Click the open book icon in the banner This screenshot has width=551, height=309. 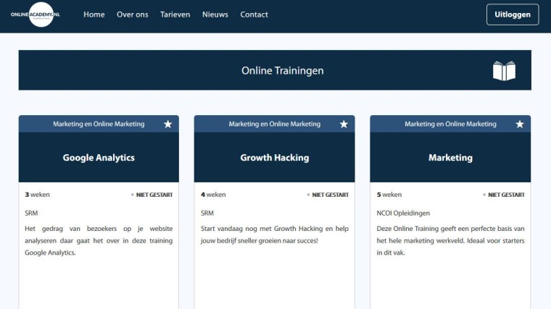click(504, 71)
